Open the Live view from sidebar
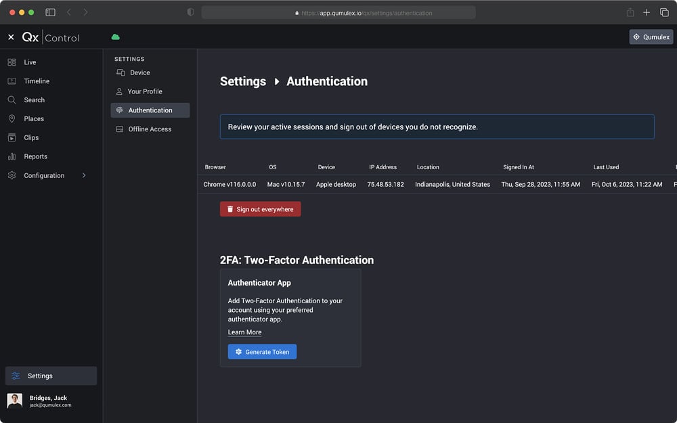677x423 pixels. tap(30, 62)
